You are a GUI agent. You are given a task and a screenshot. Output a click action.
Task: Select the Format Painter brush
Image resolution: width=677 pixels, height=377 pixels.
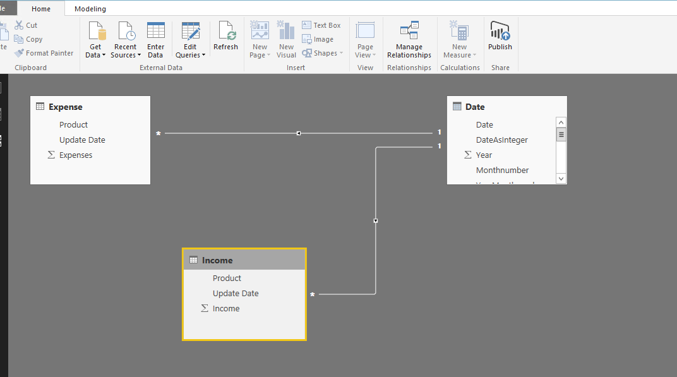(18, 53)
